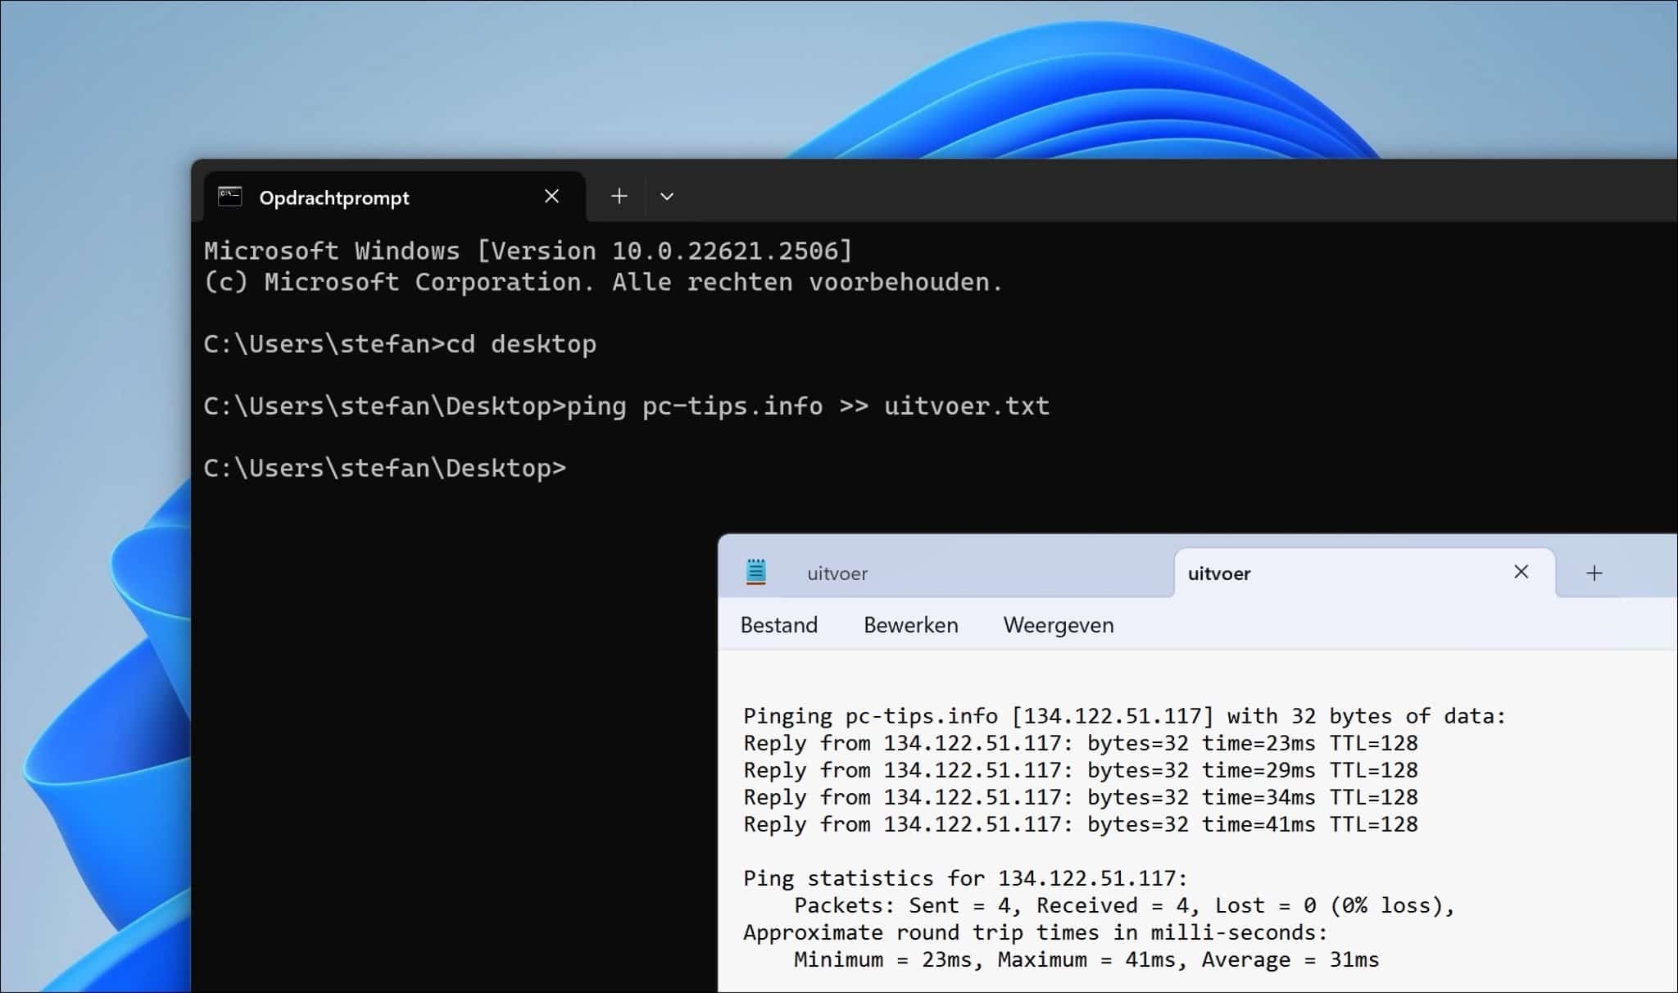Open the Bestand menu
The width and height of the screenshot is (1678, 993).
pos(778,625)
